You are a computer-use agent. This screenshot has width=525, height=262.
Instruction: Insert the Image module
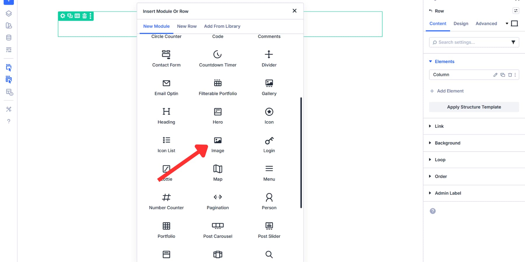tap(218, 145)
